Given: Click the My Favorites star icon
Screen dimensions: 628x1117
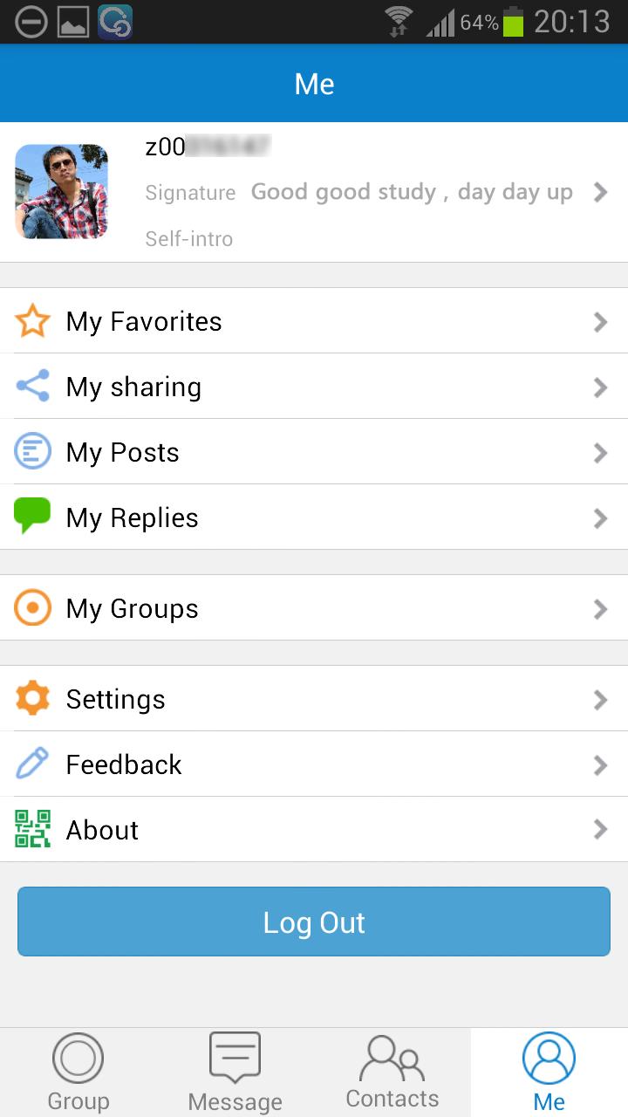Looking at the screenshot, I should click(x=33, y=321).
